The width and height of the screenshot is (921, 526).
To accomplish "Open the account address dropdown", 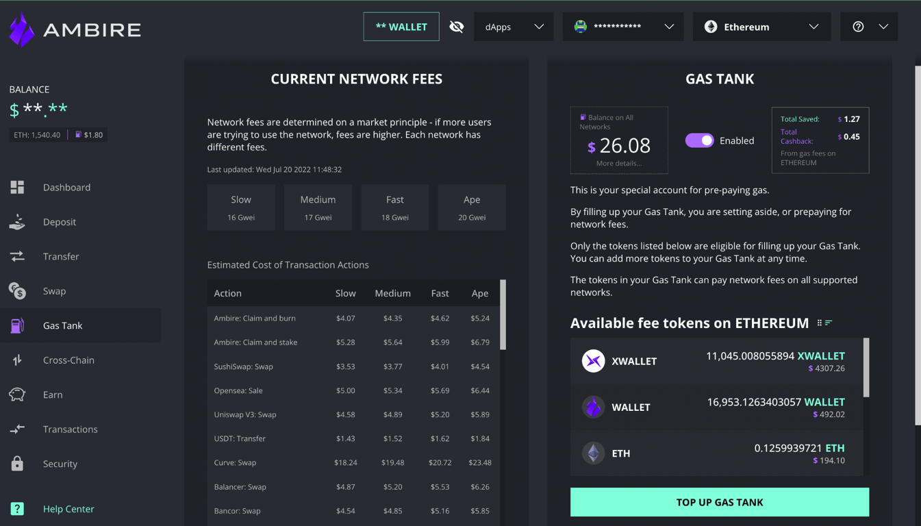I will pyautogui.click(x=622, y=26).
